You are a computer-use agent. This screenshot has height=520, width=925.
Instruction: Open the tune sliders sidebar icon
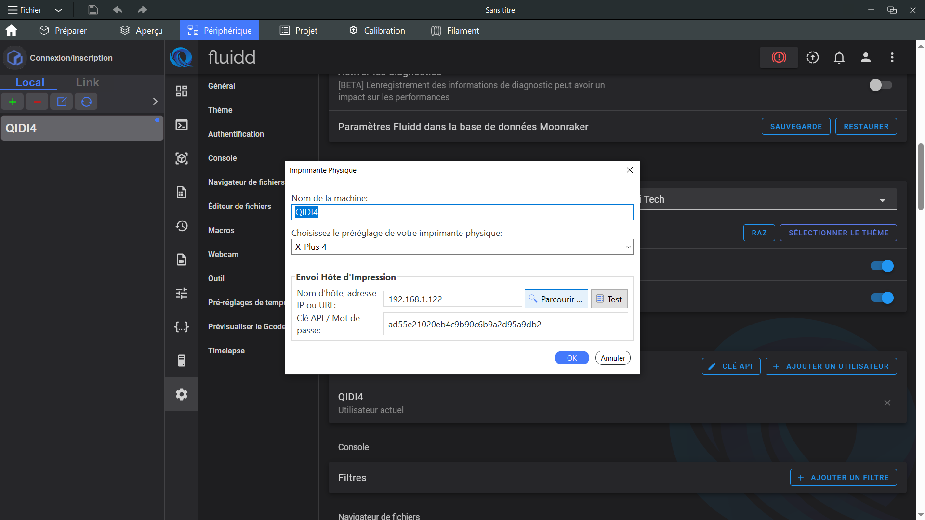point(182,293)
